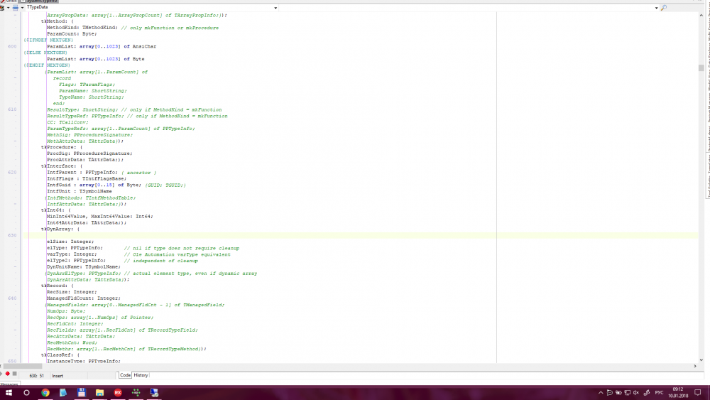Click the code line 'tkRecord: ('
710x400 pixels.
[58, 286]
